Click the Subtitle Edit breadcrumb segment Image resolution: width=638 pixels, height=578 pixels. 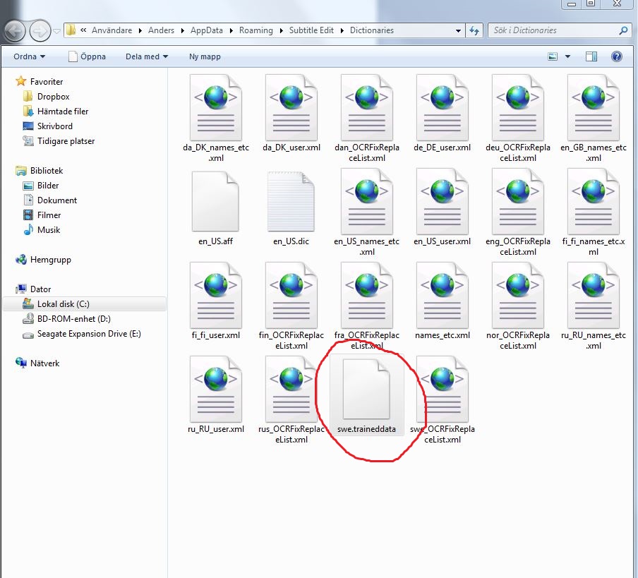tap(311, 30)
